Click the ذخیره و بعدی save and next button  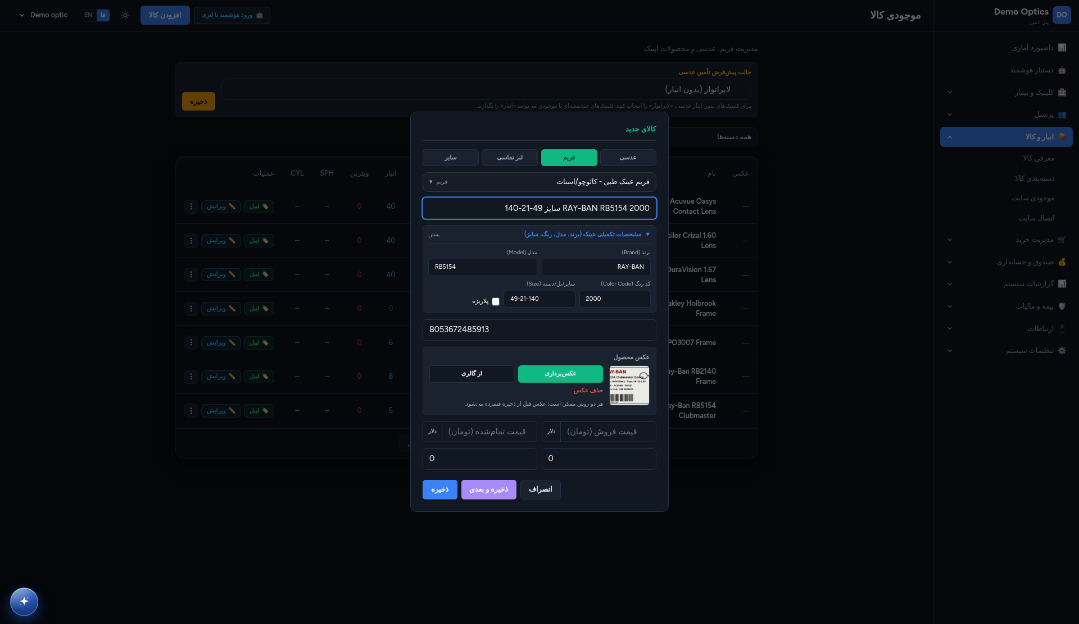[x=489, y=489]
